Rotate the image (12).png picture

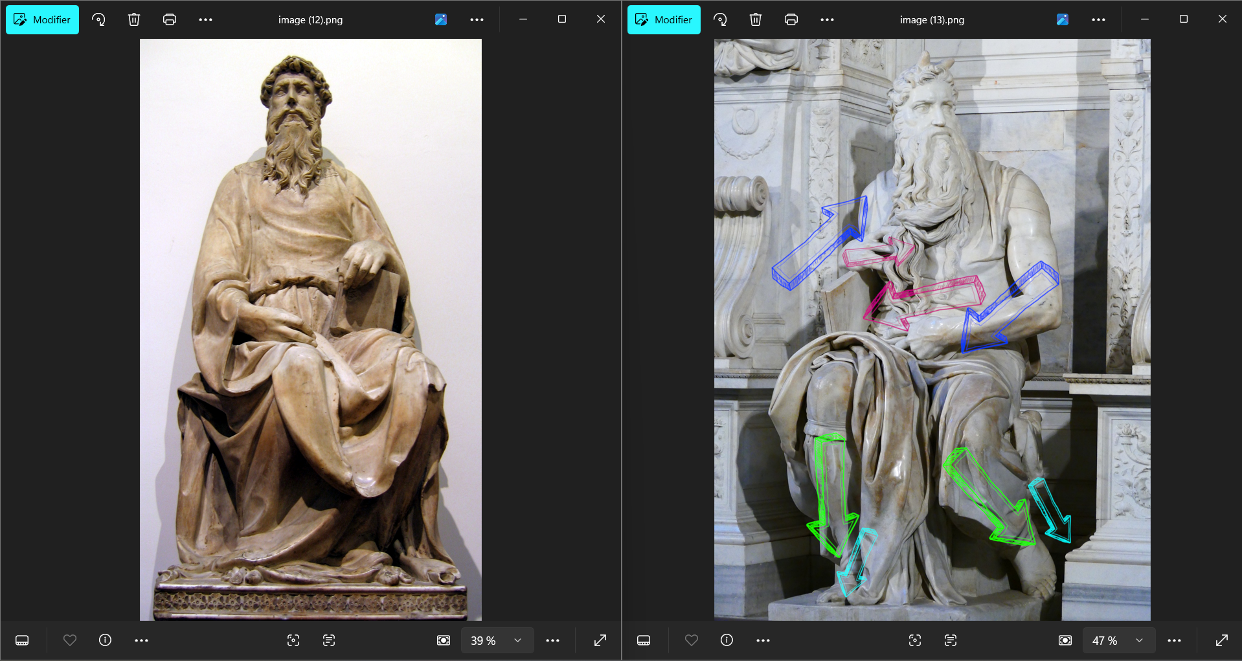[x=98, y=19]
